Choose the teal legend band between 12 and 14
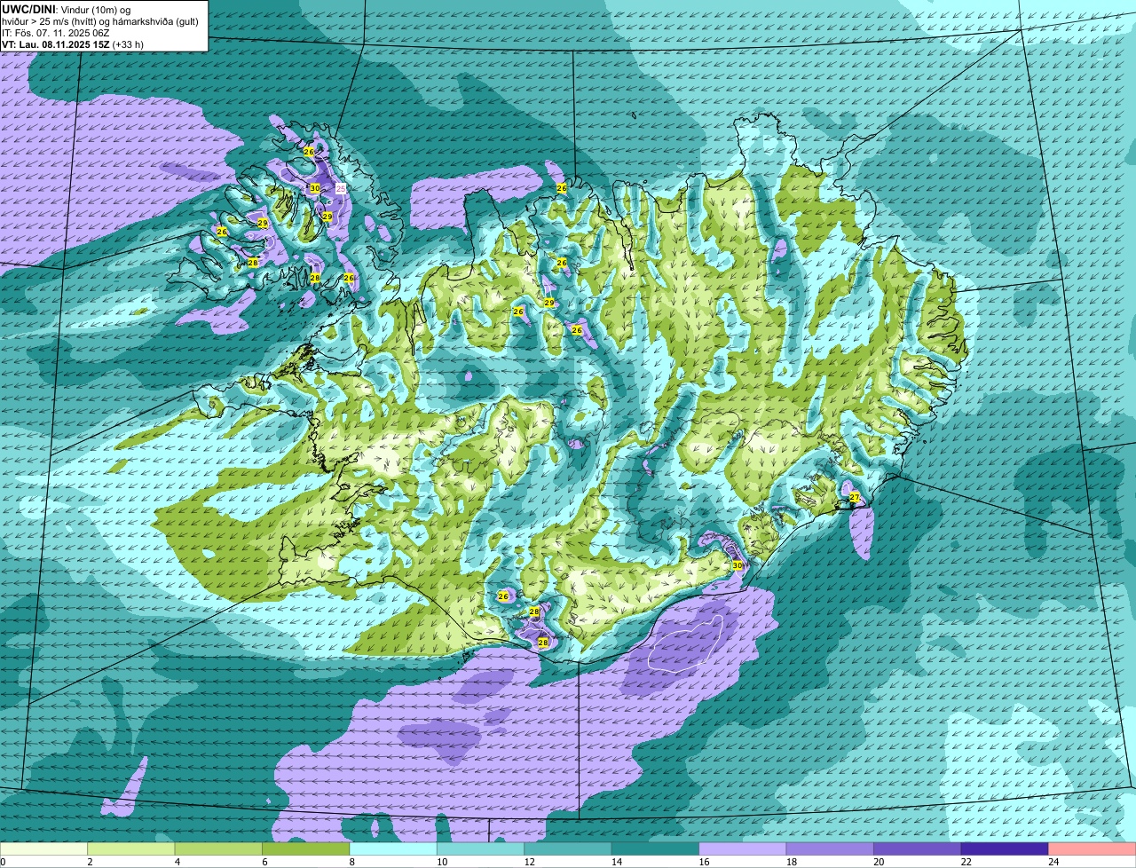The image size is (1136, 868). tap(568, 849)
